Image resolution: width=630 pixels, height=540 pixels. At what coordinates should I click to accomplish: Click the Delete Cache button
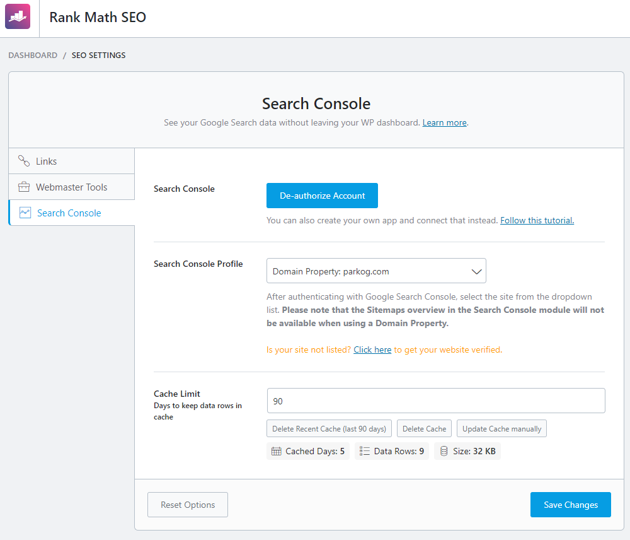[x=424, y=429]
